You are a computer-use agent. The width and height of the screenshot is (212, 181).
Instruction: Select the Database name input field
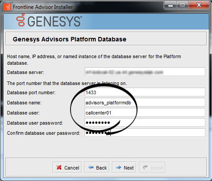[145, 103]
